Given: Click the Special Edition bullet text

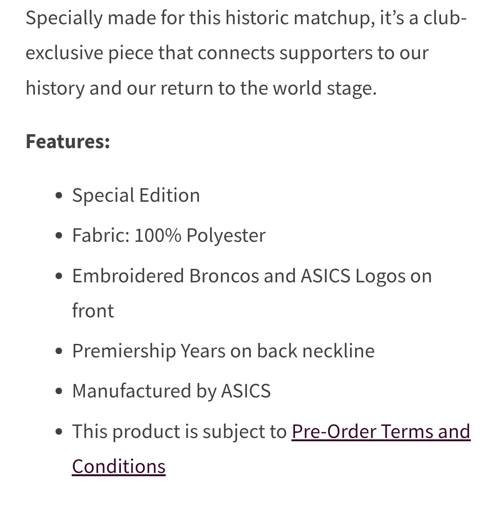Looking at the screenshot, I should (x=136, y=195).
